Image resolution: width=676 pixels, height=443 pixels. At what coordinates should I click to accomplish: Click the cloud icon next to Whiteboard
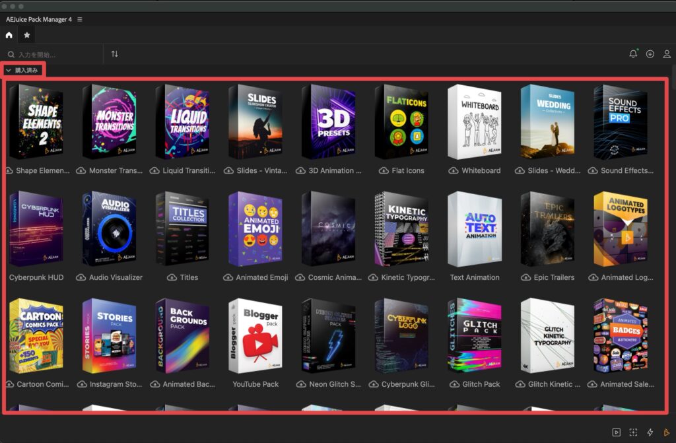click(x=454, y=170)
